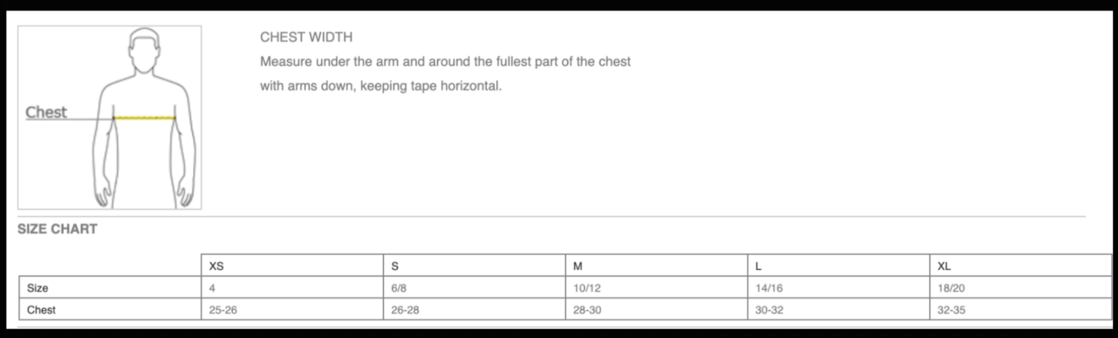Click the CHEST WIDTH heading

tap(306, 37)
